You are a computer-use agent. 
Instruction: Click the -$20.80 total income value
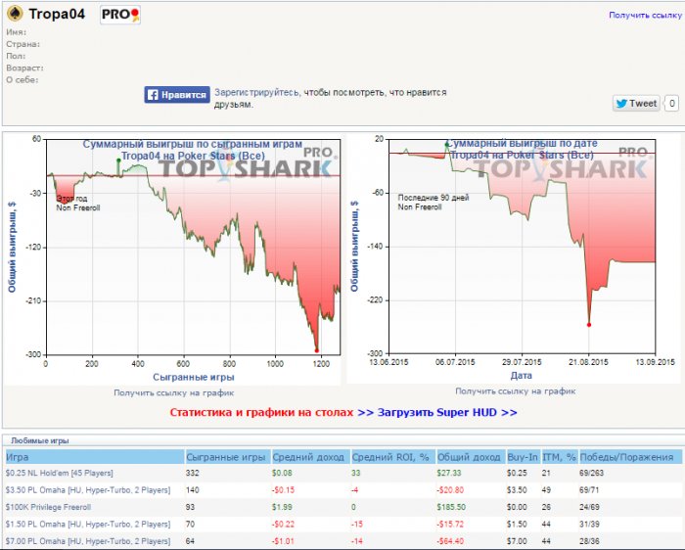click(x=450, y=490)
